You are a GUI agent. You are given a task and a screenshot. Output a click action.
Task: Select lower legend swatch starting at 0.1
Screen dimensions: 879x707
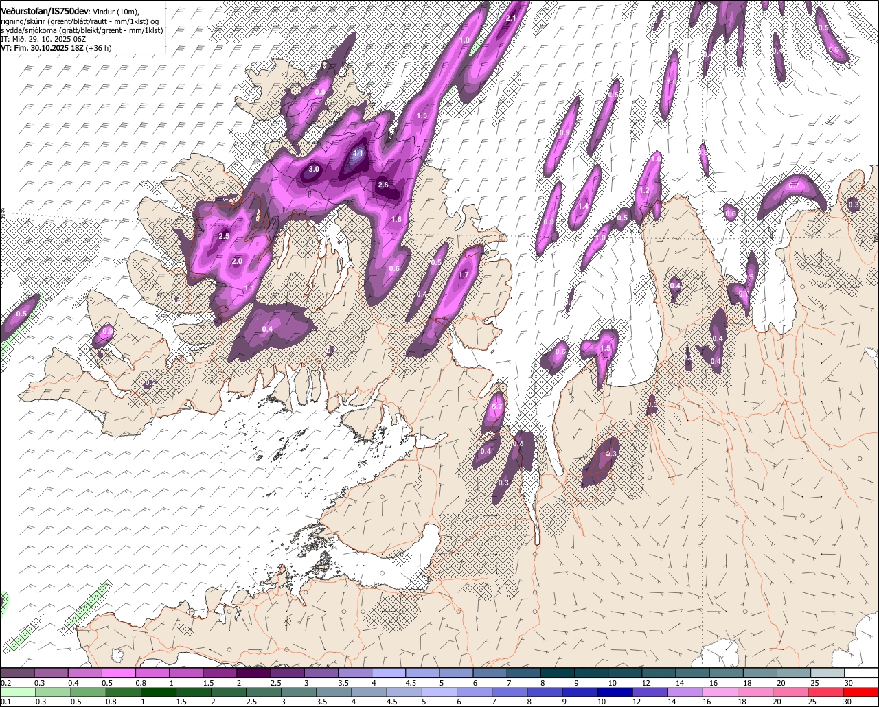click(x=17, y=692)
